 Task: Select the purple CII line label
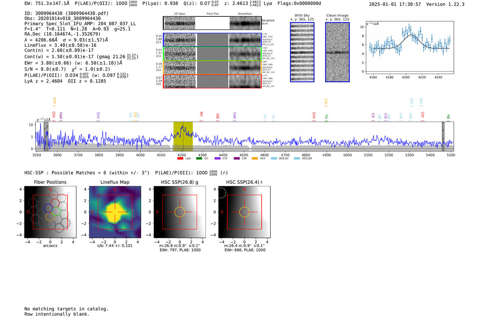(373, 117)
